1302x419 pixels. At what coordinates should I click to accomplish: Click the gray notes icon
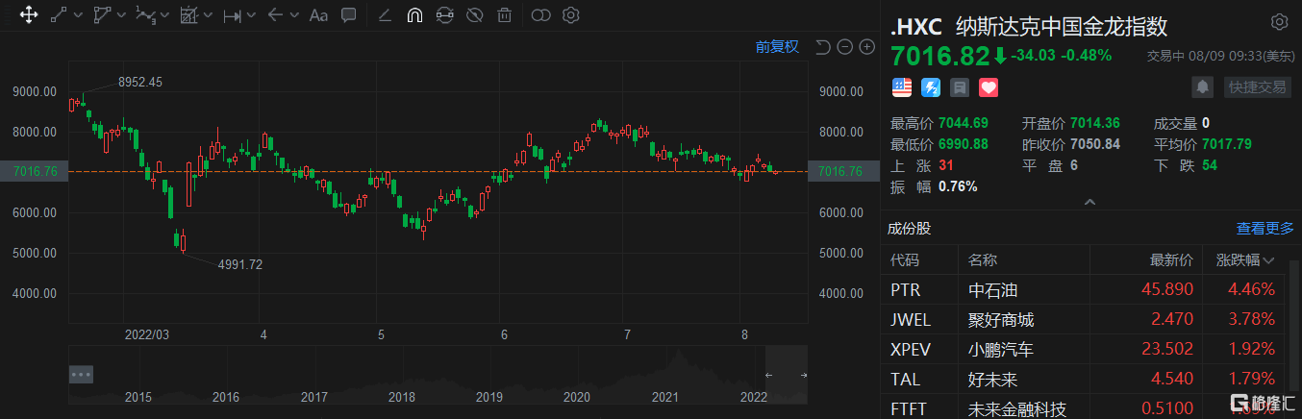click(960, 87)
